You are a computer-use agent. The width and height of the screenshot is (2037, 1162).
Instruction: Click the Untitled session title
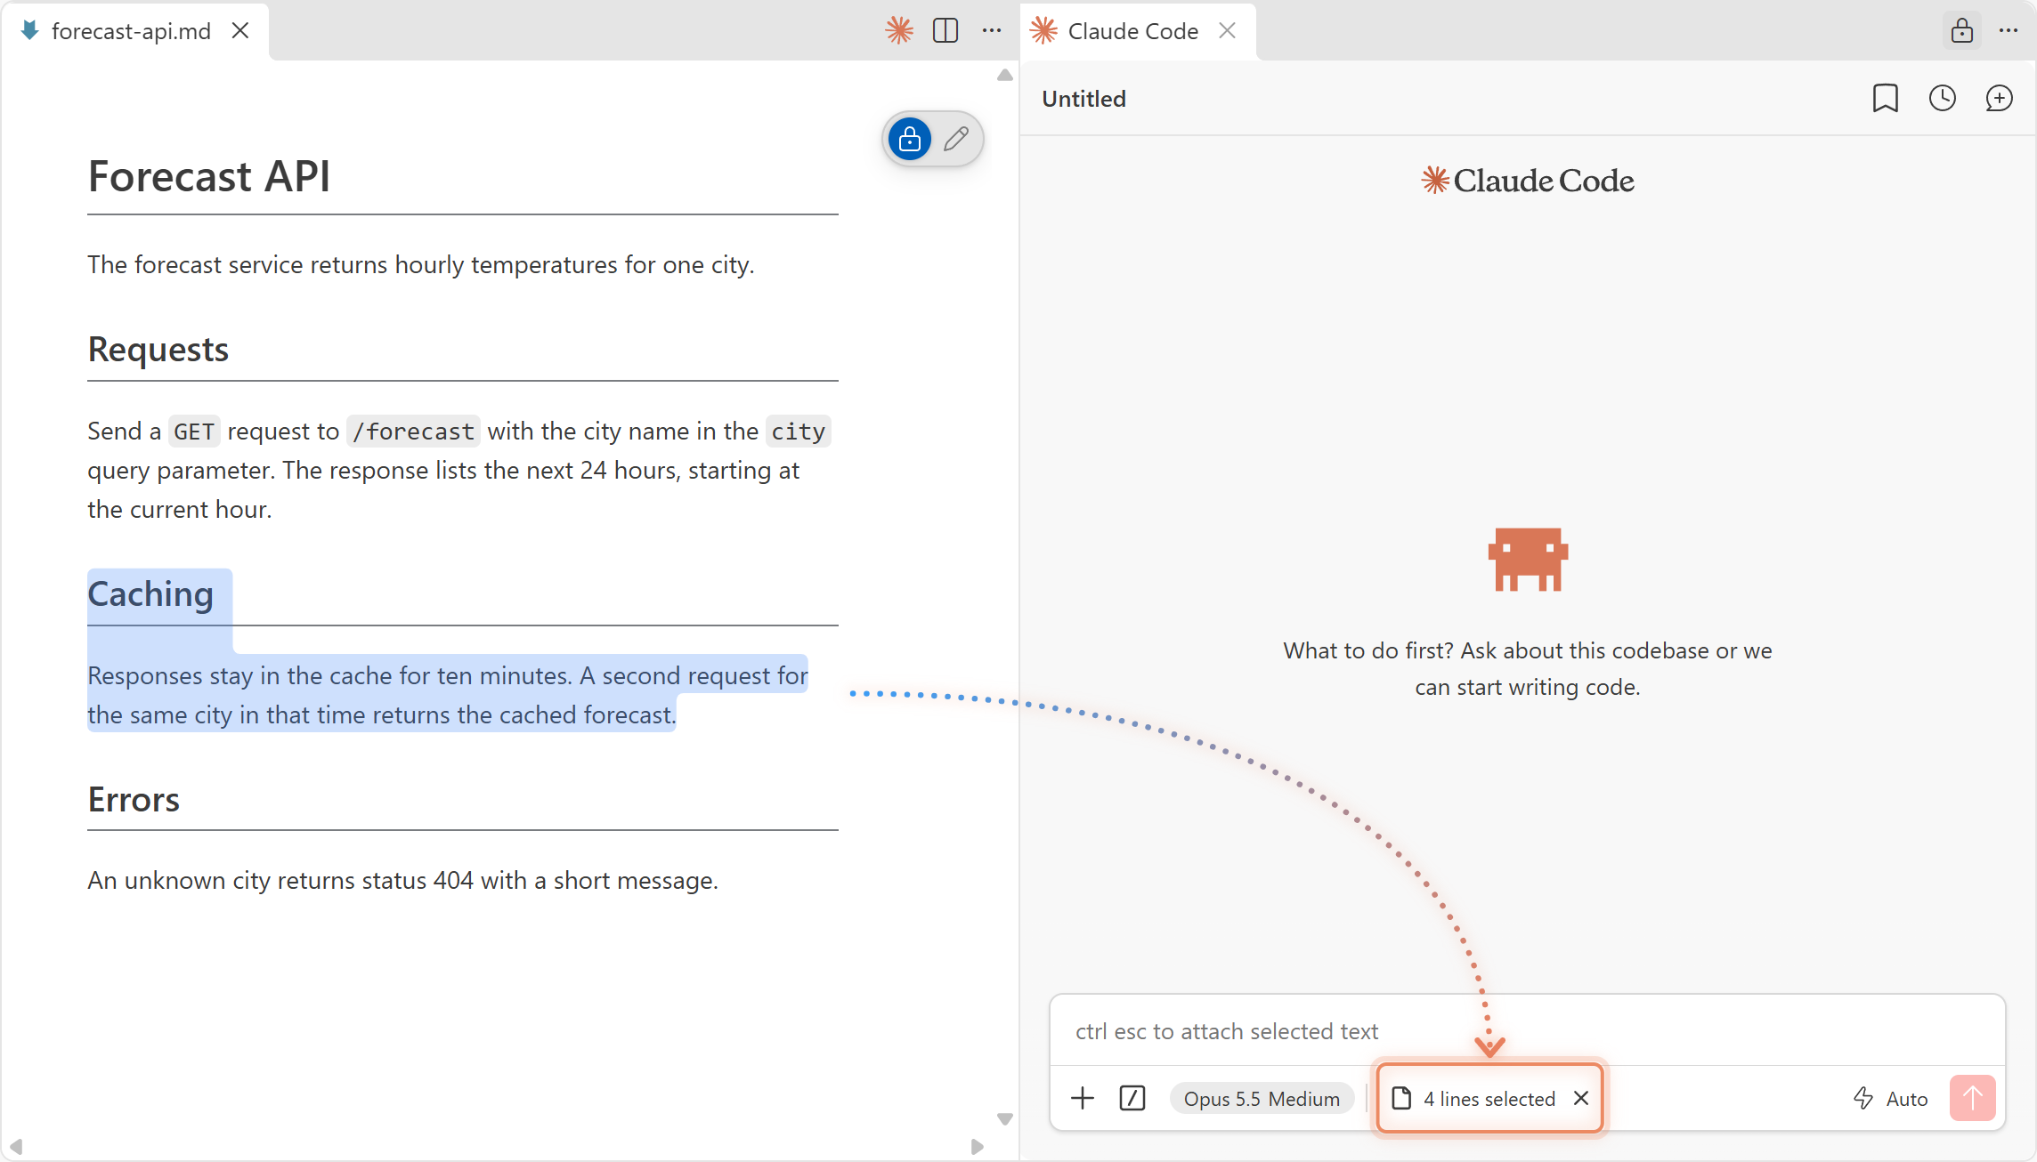(x=1083, y=99)
